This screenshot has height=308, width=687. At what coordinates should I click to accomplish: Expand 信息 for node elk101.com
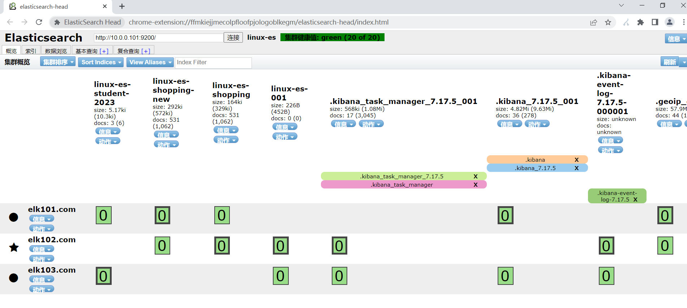pyautogui.click(x=42, y=219)
